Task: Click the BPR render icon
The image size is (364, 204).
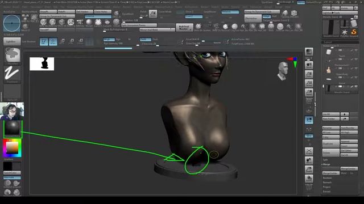Action: pyautogui.click(x=309, y=52)
